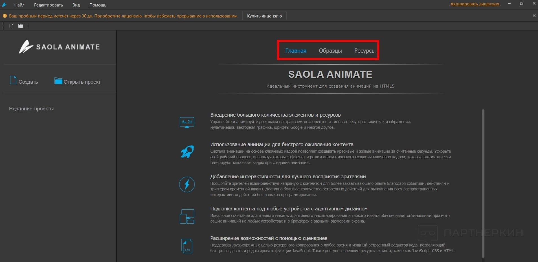Open the Вид menu

[x=76, y=5]
